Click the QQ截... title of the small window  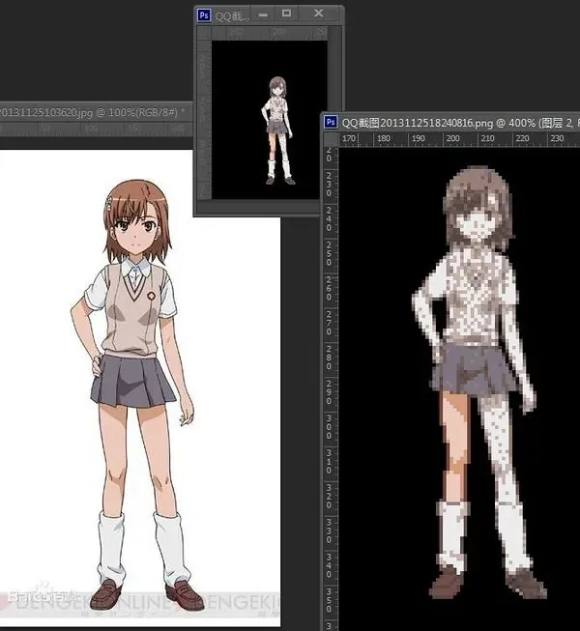pos(232,16)
